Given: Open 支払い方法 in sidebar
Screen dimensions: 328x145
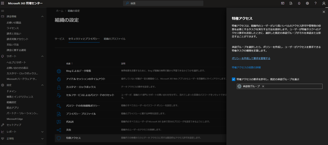Looking at the screenshot, I should (13, 45).
